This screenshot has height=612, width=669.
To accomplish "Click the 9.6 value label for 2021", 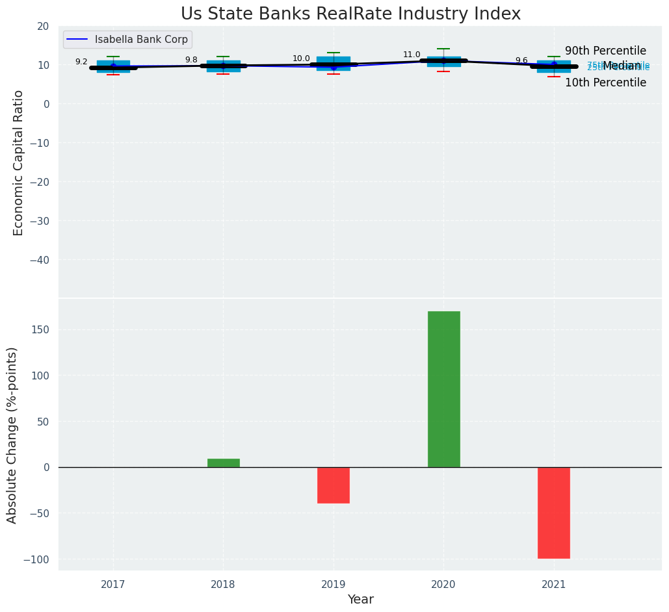I will tap(521, 60).
